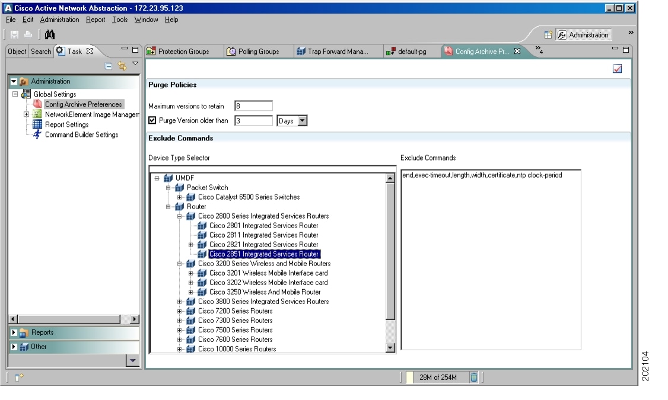Open the Days unit dropdown
Image resolution: width=668 pixels, height=400 pixels.
(x=302, y=121)
